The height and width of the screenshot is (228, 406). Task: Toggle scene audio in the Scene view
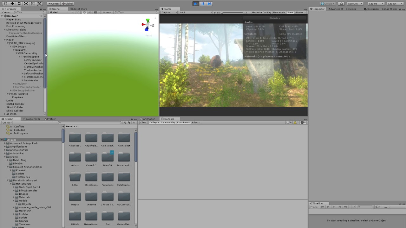tap(89, 12)
